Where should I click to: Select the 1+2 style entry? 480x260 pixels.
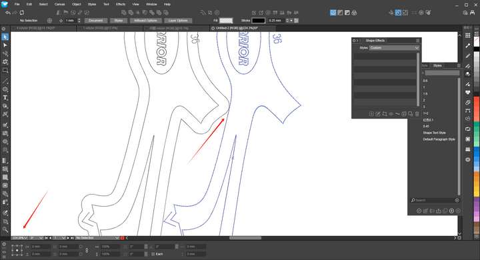pos(426,113)
